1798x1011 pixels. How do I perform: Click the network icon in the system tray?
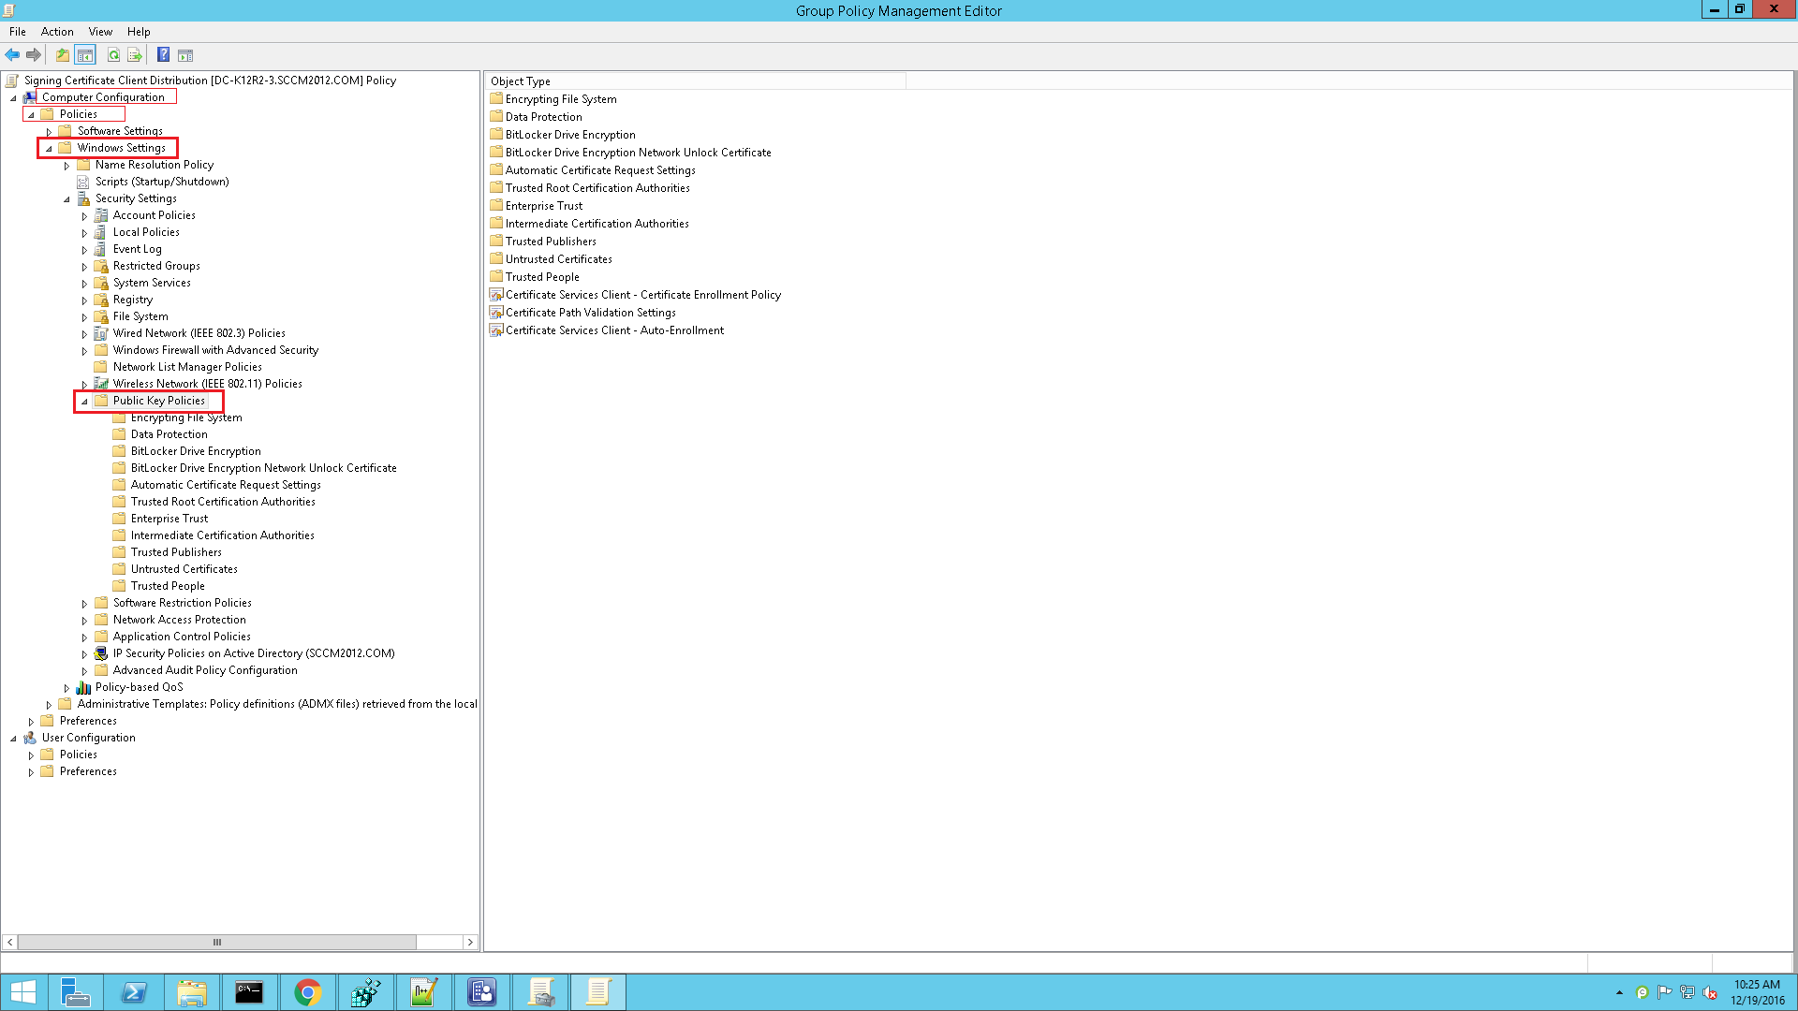[1688, 992]
